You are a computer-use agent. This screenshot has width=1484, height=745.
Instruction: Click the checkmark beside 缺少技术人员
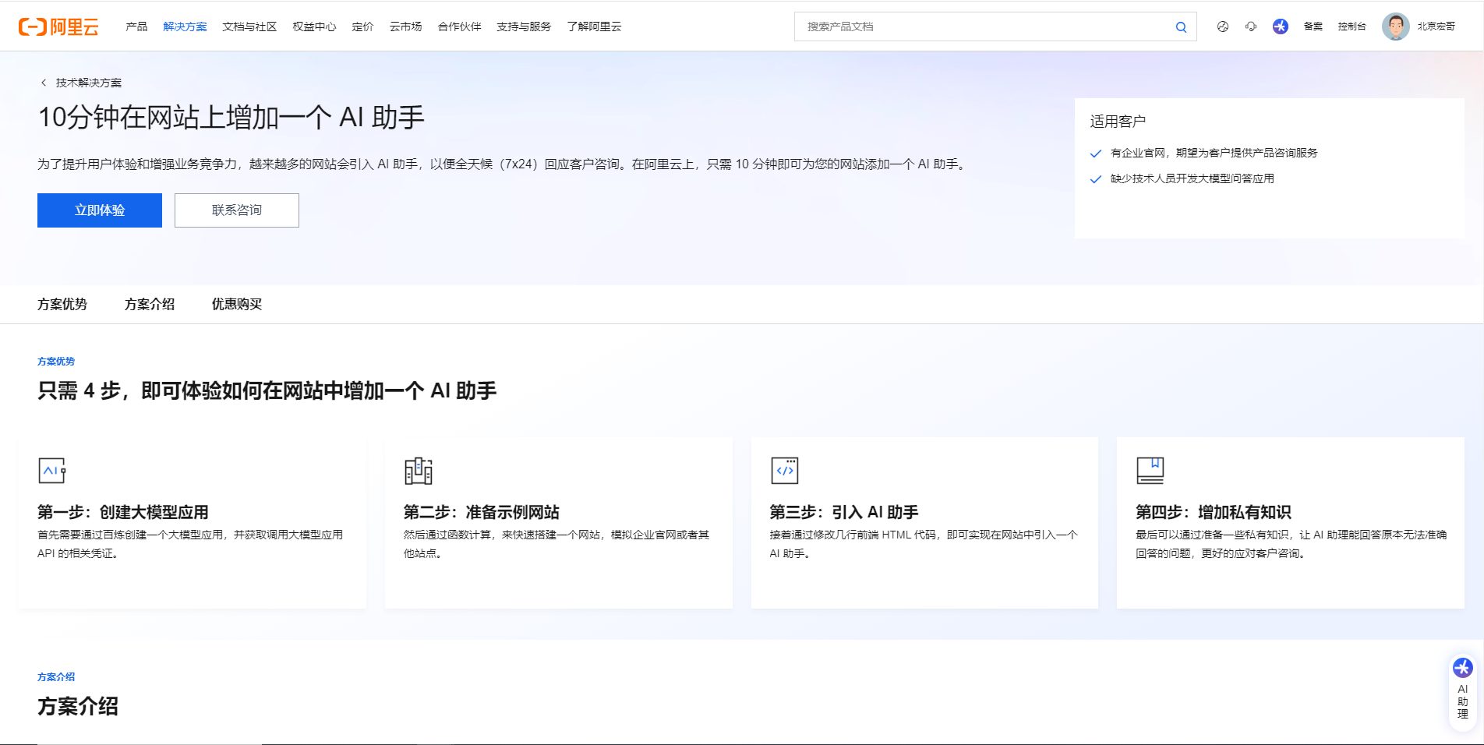coord(1096,179)
